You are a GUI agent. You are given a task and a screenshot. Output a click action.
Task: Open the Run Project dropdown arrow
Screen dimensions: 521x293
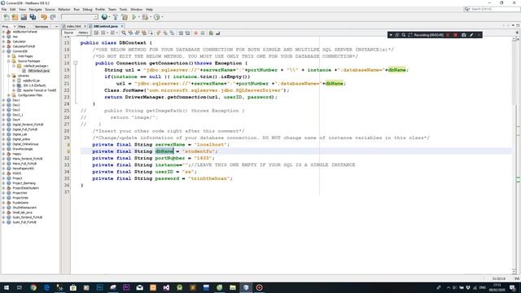click(x=139, y=17)
